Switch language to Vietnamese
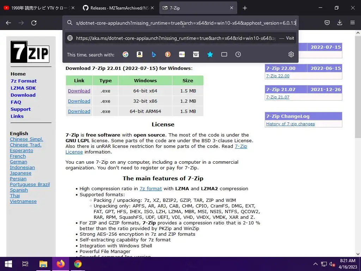Viewport: 361px width, 271px height. click(x=23, y=201)
